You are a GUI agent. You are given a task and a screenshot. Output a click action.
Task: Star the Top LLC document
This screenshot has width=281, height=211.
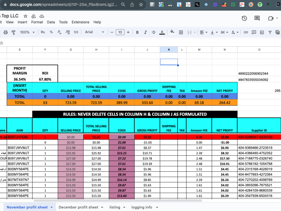[x=26, y=16]
